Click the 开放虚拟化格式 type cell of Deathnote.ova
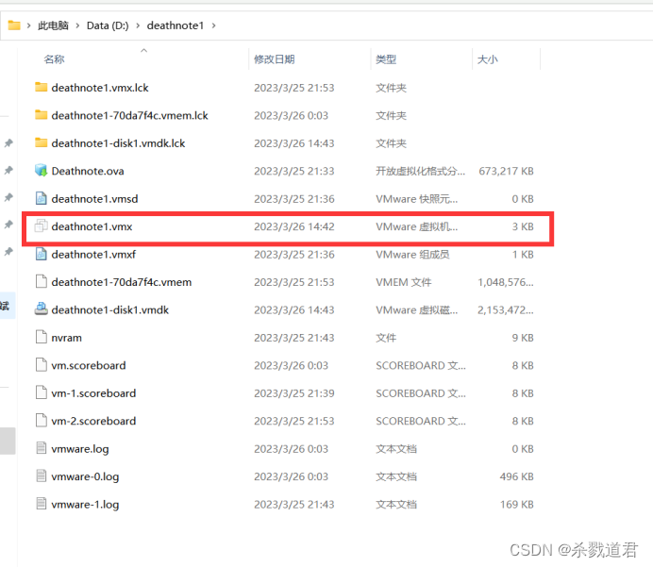 click(421, 171)
